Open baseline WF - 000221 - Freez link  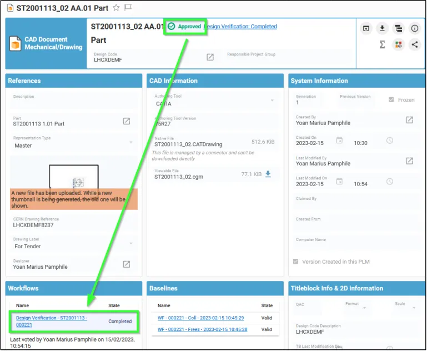point(202,329)
